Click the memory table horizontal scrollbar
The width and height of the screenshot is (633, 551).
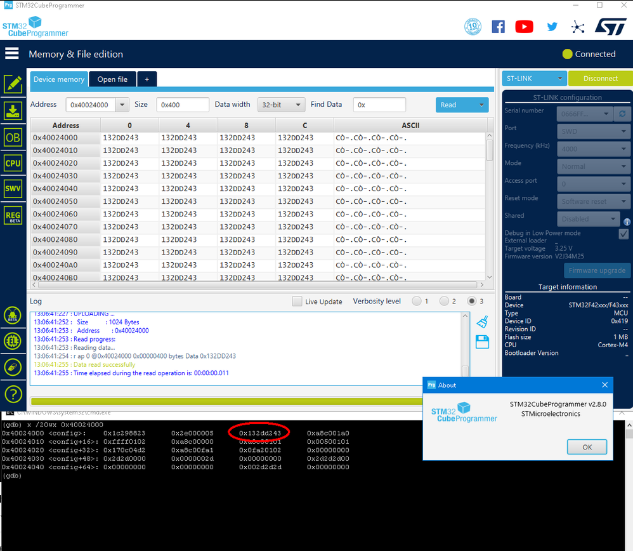[x=258, y=285]
